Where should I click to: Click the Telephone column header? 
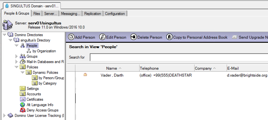click(x=167, y=68)
